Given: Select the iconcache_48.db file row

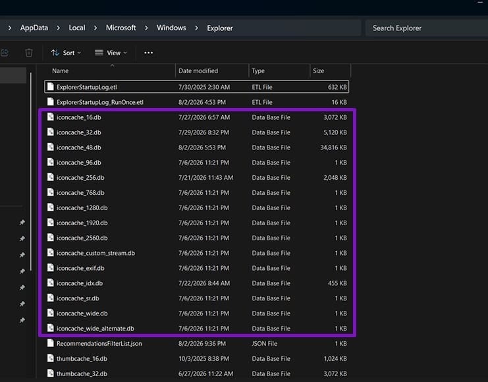Looking at the screenshot, I should tap(197, 148).
